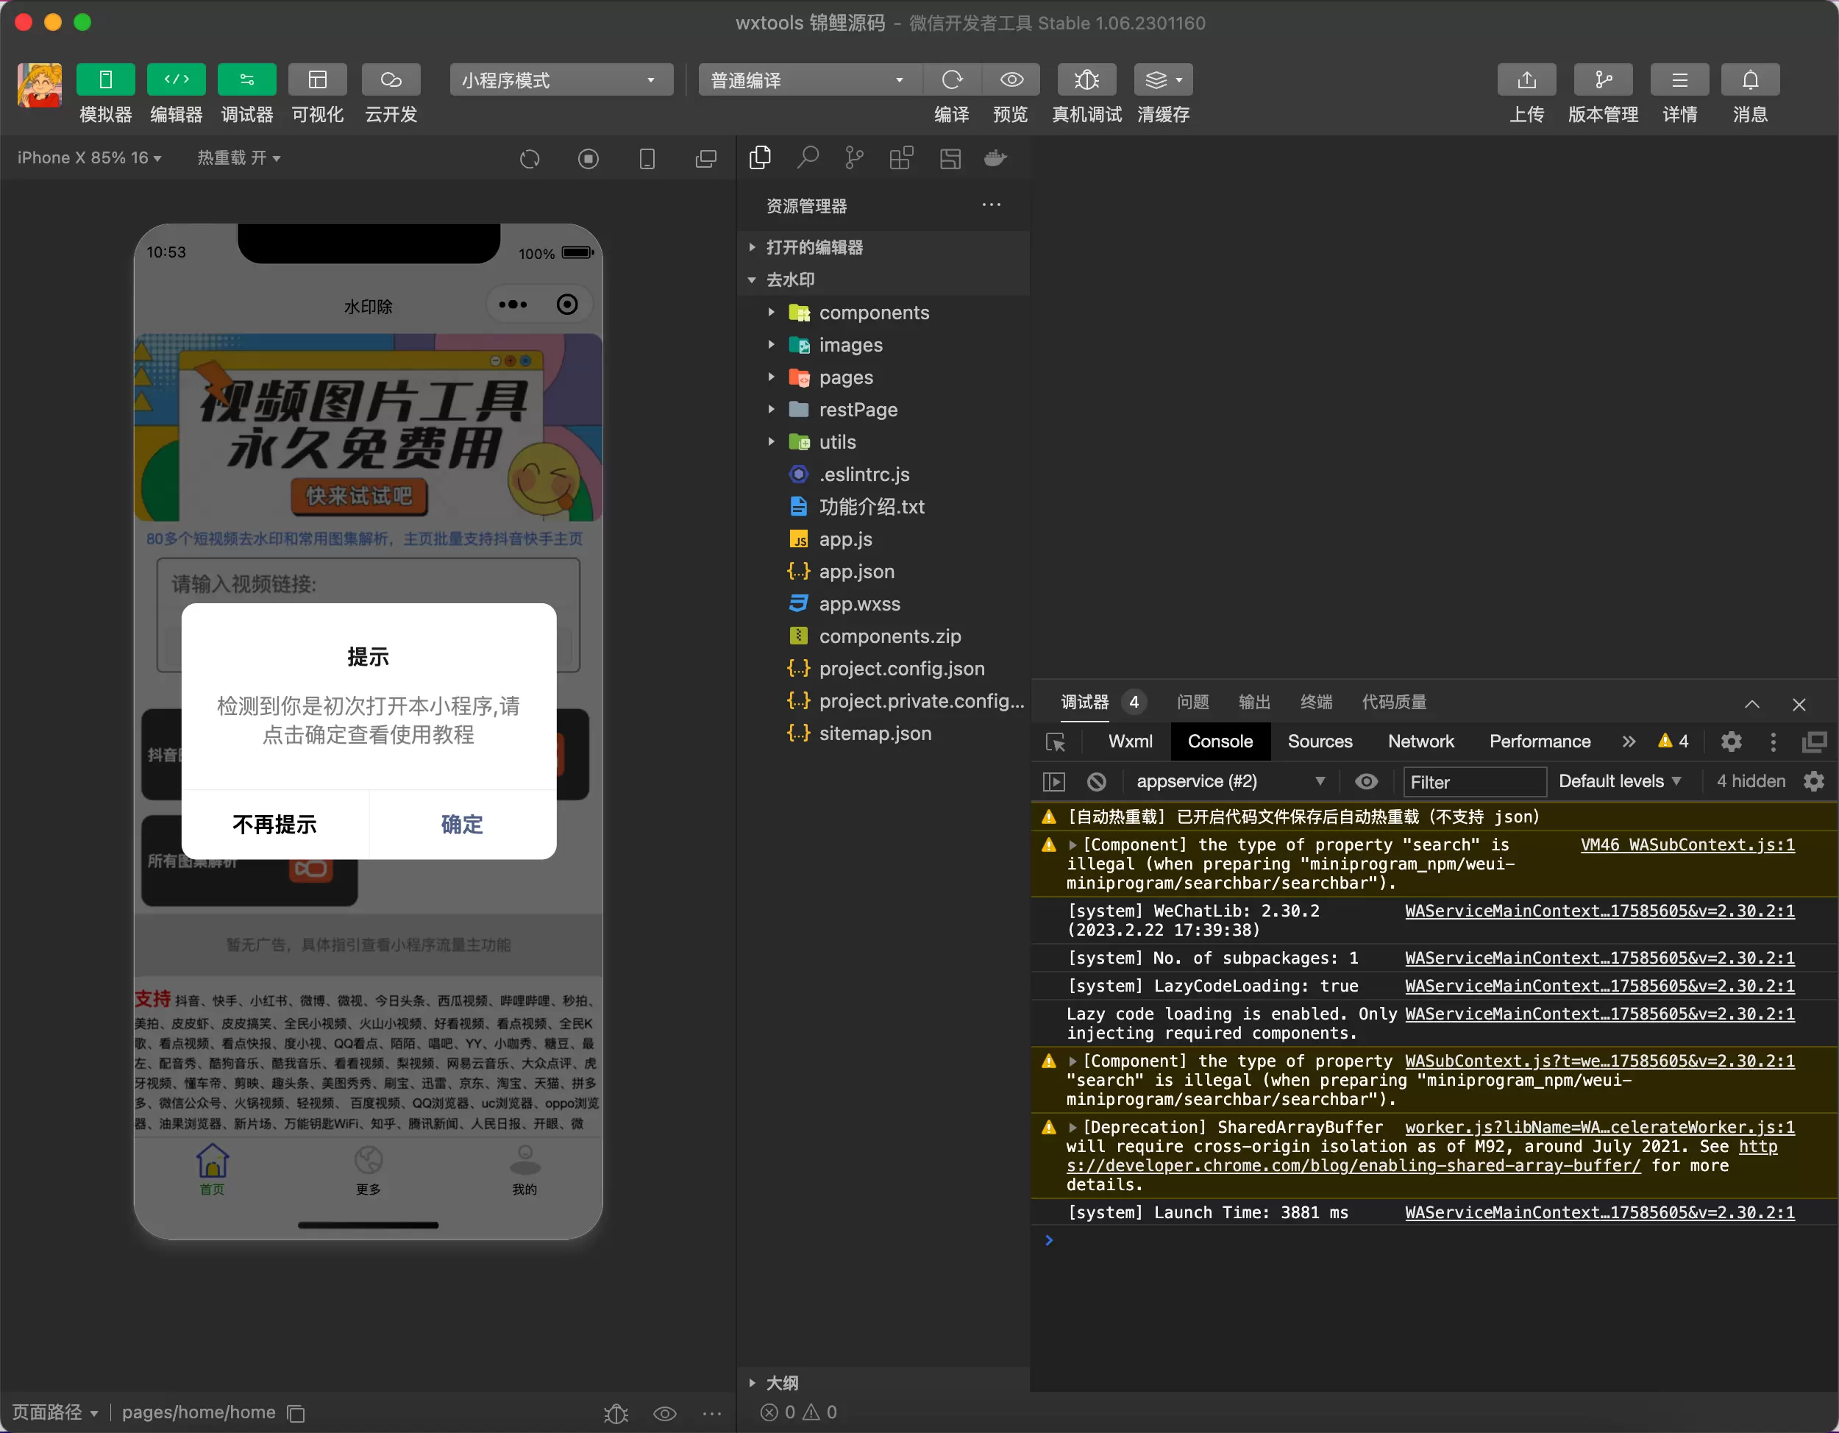Click the element inspector picker icon
This screenshot has height=1433, width=1839.
click(1056, 742)
